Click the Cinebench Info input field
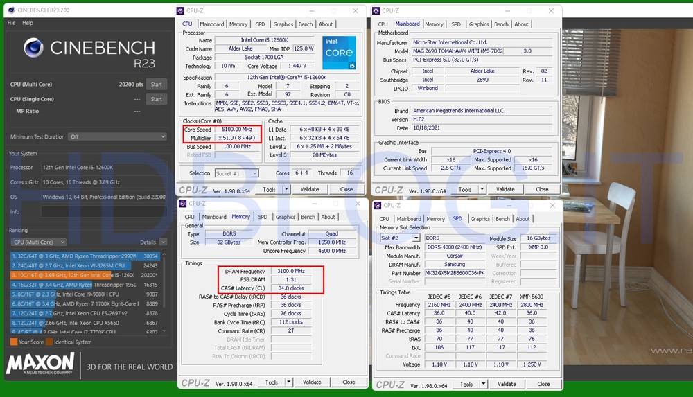This screenshot has width=693, height=397. tap(103, 212)
